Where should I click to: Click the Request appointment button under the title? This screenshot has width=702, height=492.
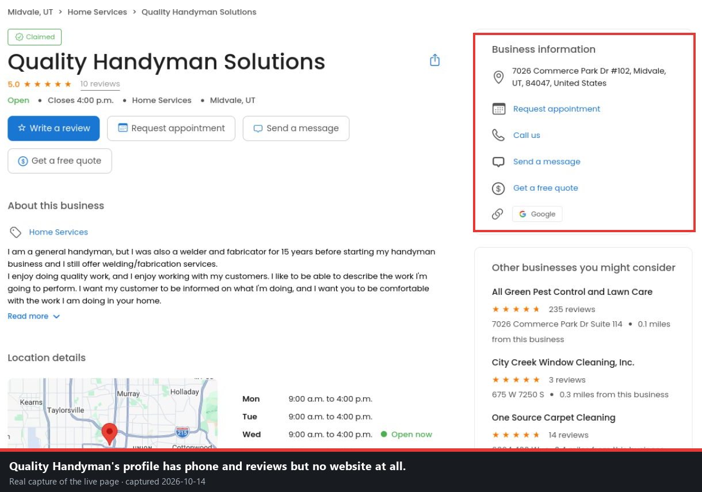point(171,128)
